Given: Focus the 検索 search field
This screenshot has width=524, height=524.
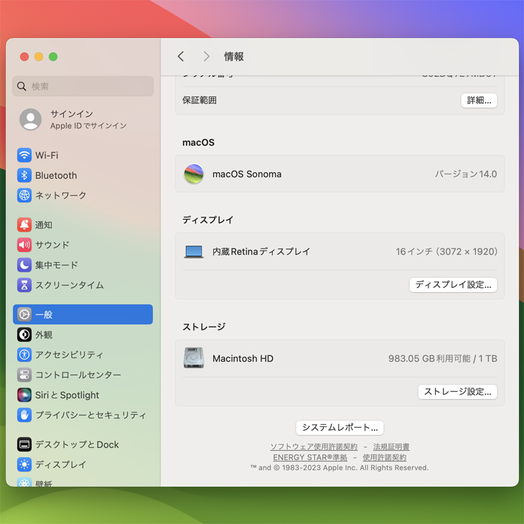Looking at the screenshot, I should point(83,86).
